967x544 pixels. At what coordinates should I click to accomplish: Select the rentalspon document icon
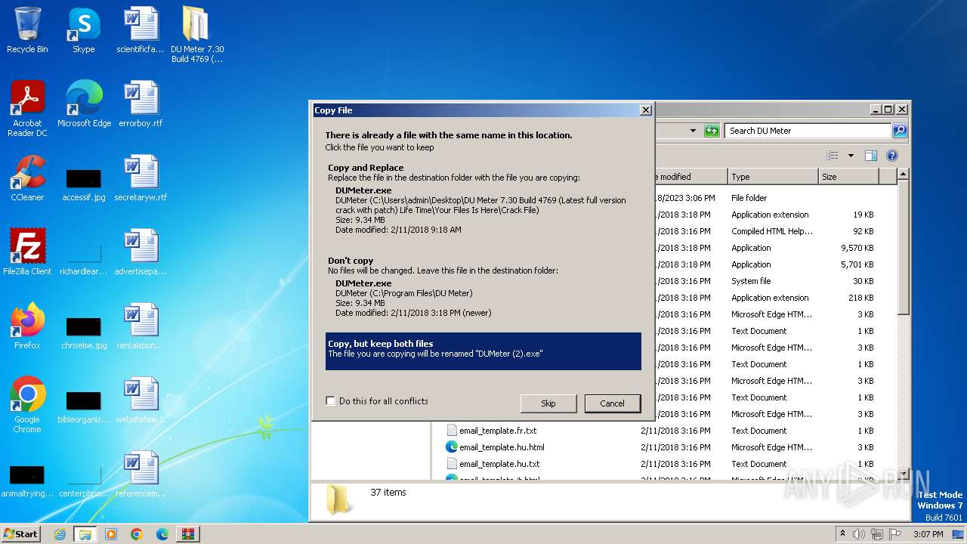[x=141, y=326]
